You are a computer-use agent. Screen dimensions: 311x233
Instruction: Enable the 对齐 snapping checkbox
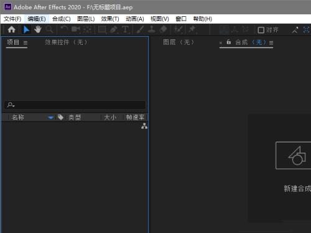pos(261,31)
